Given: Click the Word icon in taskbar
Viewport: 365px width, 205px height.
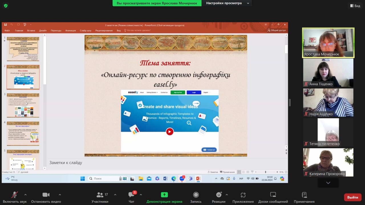Looking at the screenshot, I should (165, 179).
